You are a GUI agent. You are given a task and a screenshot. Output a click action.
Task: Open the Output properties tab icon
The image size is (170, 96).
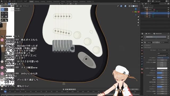[142, 43]
